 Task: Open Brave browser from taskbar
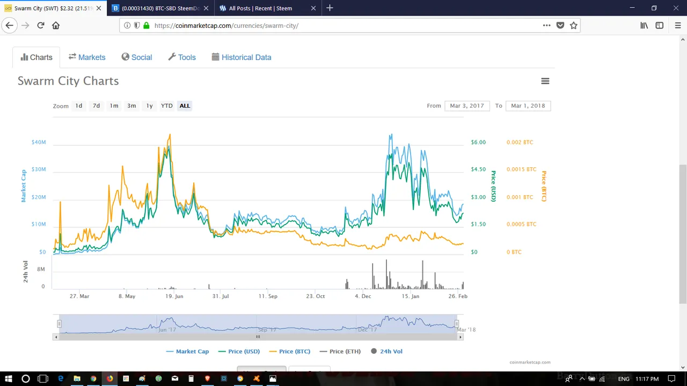(x=208, y=378)
